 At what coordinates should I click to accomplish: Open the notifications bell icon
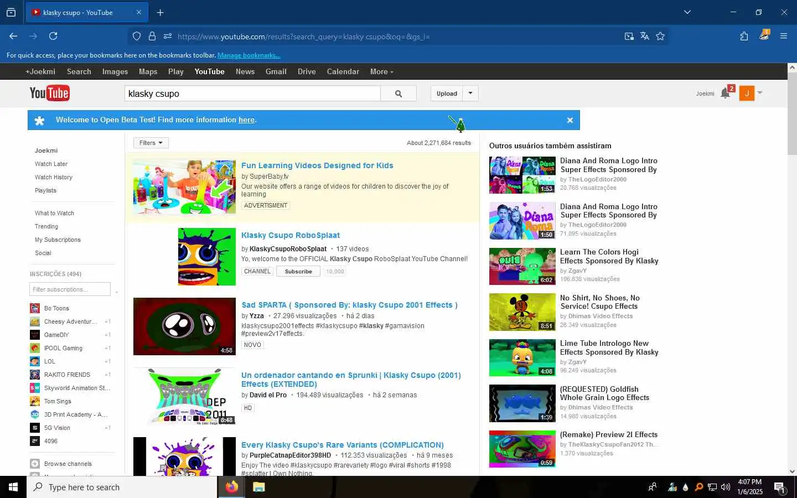726,94
